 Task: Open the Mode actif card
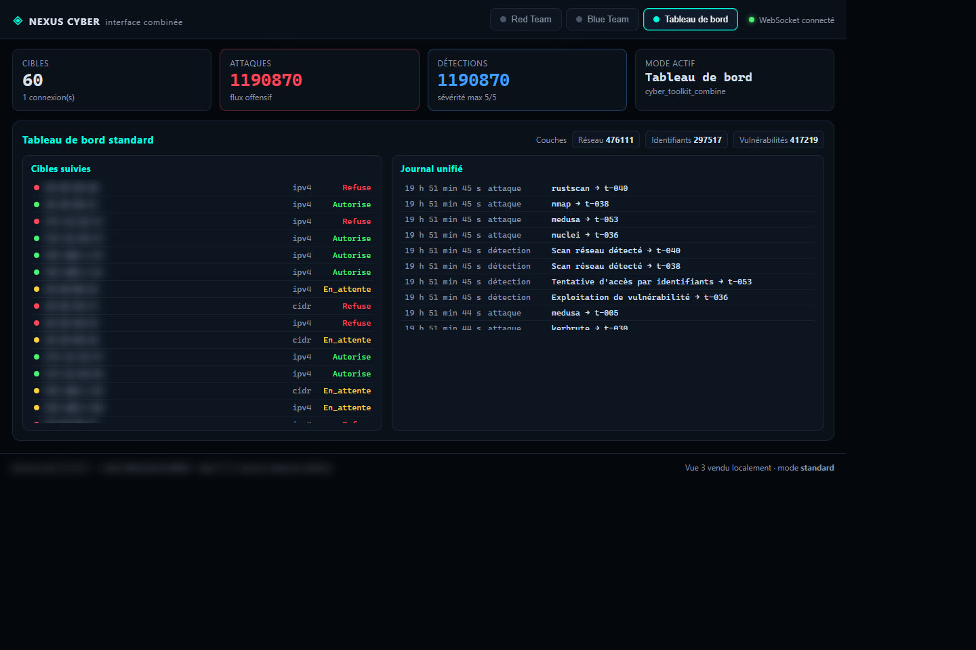(734, 80)
